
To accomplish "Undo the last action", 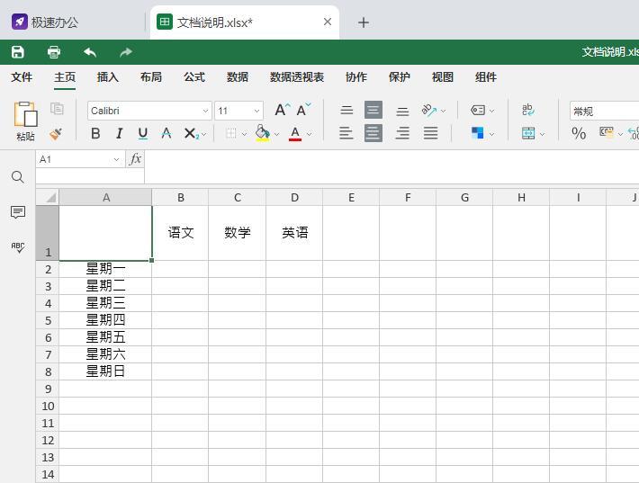I will point(90,52).
